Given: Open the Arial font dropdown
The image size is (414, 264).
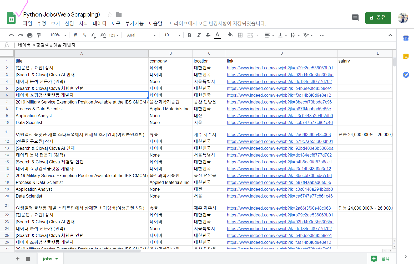Looking at the screenshot, I should click(x=141, y=35).
